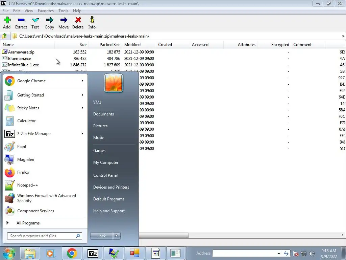Open Pictures from Start menu

click(x=100, y=126)
